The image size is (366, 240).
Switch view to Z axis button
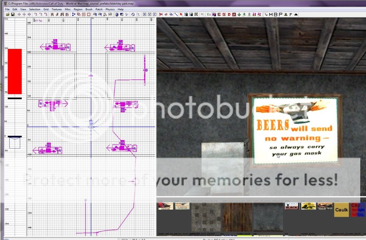click(154, 14)
